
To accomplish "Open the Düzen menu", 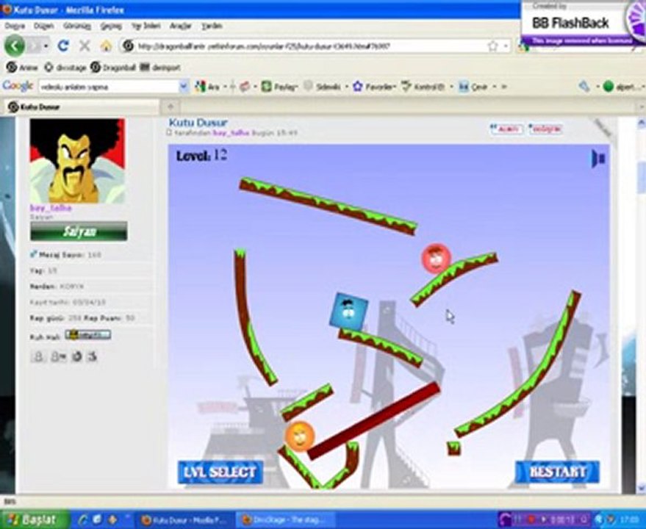I will coord(43,26).
